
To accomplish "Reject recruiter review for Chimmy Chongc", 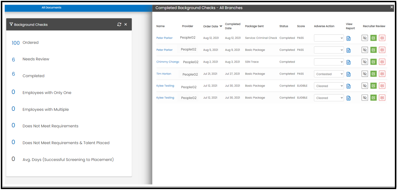I will click(x=382, y=62).
